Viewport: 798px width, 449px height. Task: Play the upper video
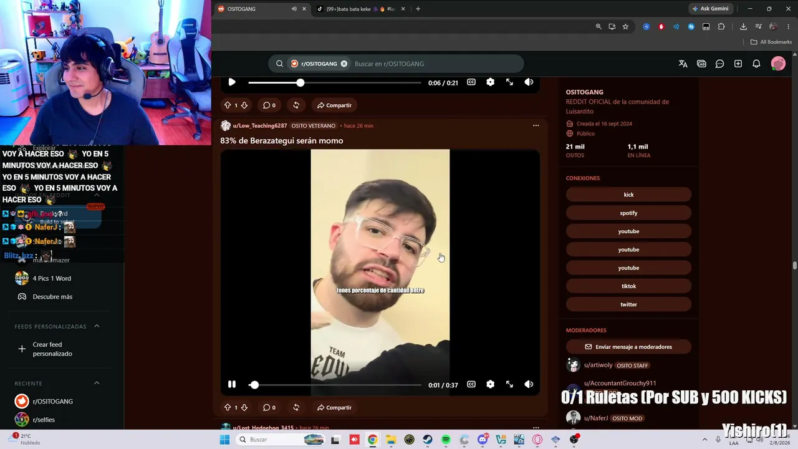[232, 82]
